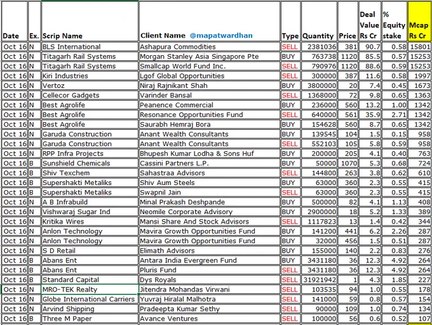Select Minal Prakash Deshpande cell
432x325 pixels.
pyautogui.click(x=210, y=202)
